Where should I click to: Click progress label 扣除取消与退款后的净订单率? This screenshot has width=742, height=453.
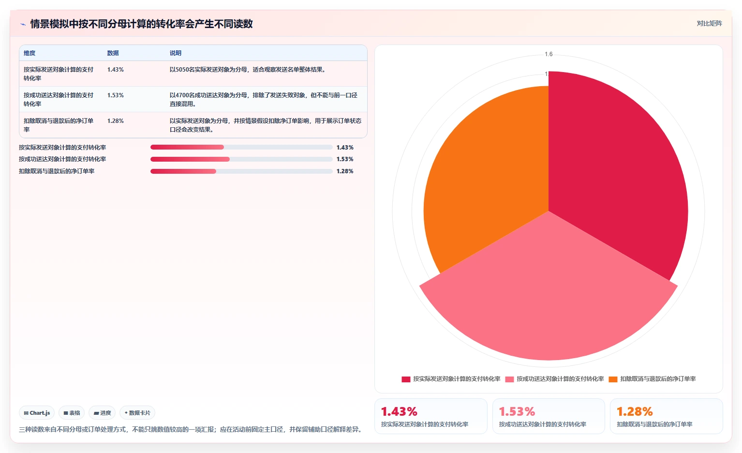click(x=57, y=171)
